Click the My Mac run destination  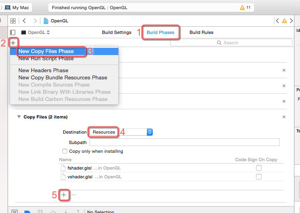point(17,8)
